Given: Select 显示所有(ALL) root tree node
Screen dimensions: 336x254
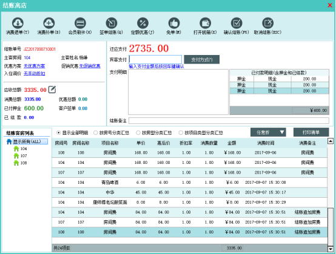Looking at the screenshot, I should [30, 142].
